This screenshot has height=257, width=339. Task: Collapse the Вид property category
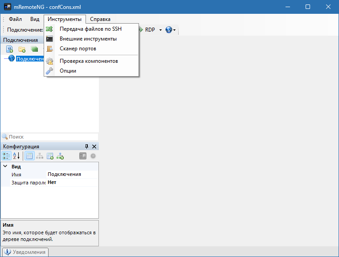click(x=5, y=166)
